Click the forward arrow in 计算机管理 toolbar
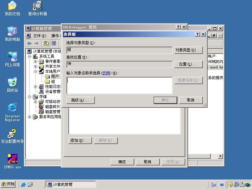Screen dimensions: 252x189 37,43
